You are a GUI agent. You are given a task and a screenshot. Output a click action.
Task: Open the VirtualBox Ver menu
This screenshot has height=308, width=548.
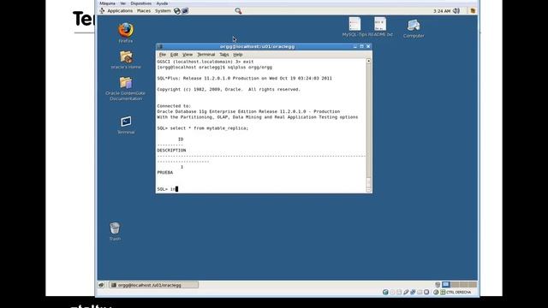click(x=123, y=3)
